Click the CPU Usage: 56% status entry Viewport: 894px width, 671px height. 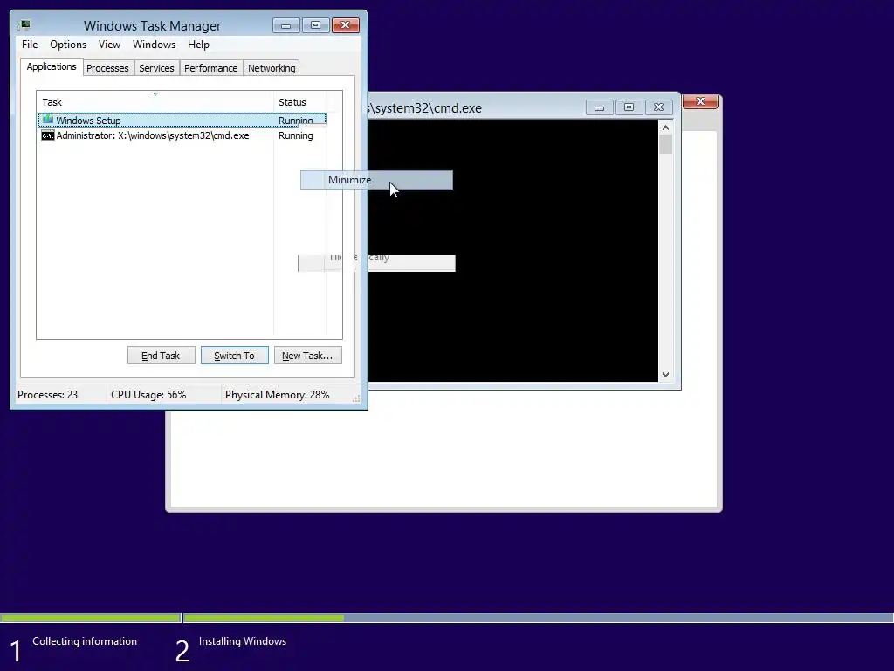(x=148, y=395)
